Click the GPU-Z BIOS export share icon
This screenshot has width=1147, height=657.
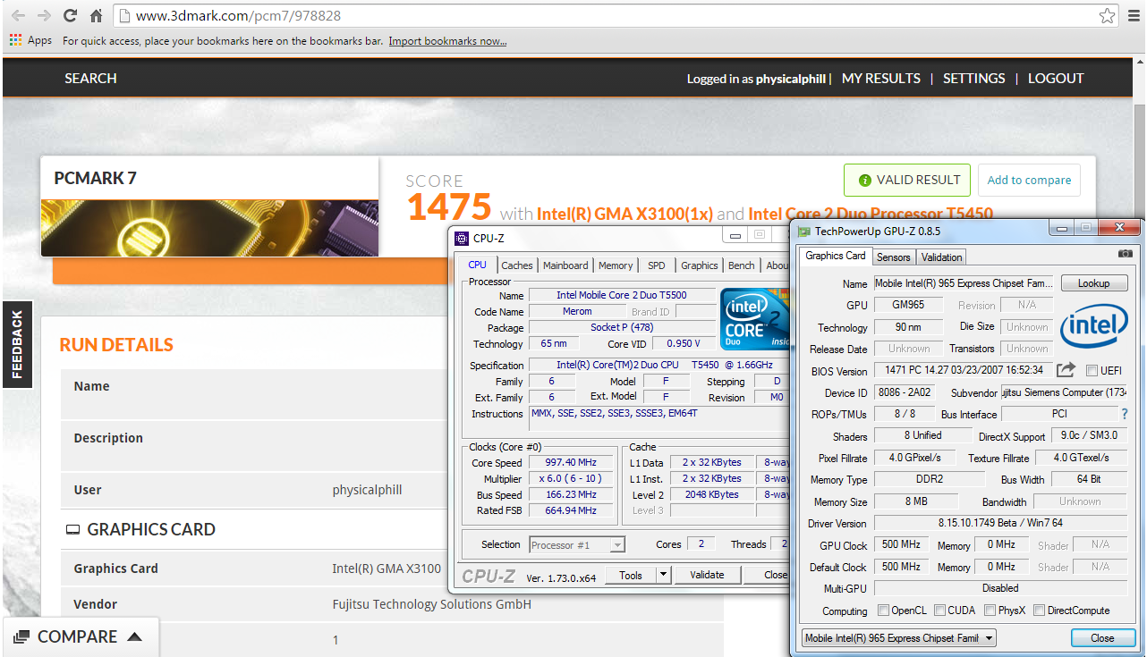[x=1066, y=369]
